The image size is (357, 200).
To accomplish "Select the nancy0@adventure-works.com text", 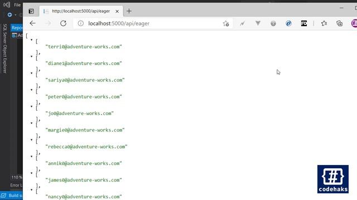I will 84,197.
